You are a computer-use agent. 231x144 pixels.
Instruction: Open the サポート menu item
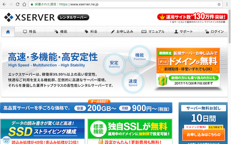click(183, 32)
